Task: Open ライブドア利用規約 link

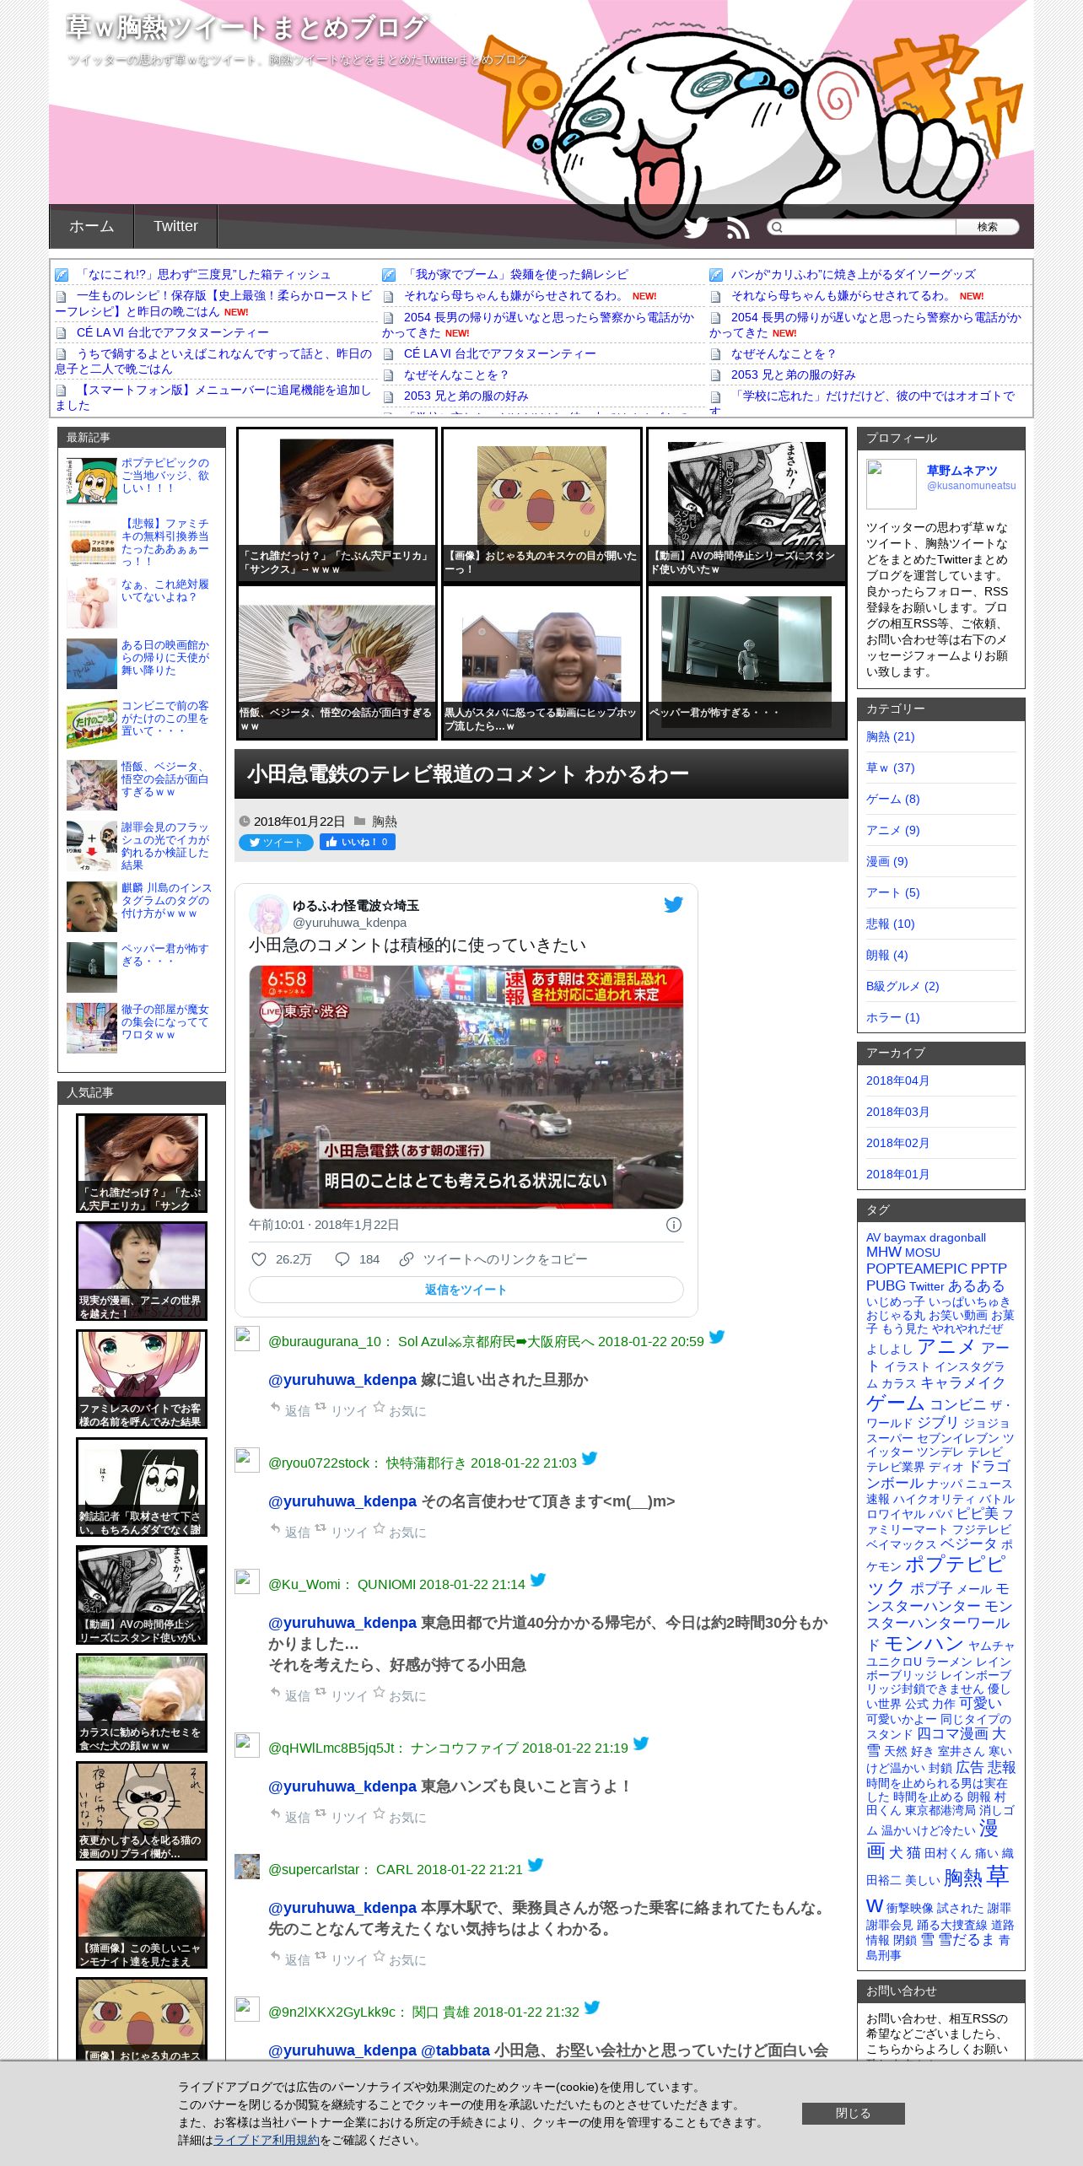Action: 267,2140
